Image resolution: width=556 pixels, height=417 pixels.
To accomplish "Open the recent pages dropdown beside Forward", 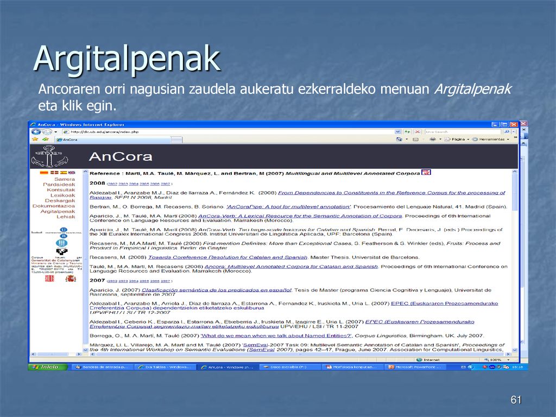I will tap(56, 132).
